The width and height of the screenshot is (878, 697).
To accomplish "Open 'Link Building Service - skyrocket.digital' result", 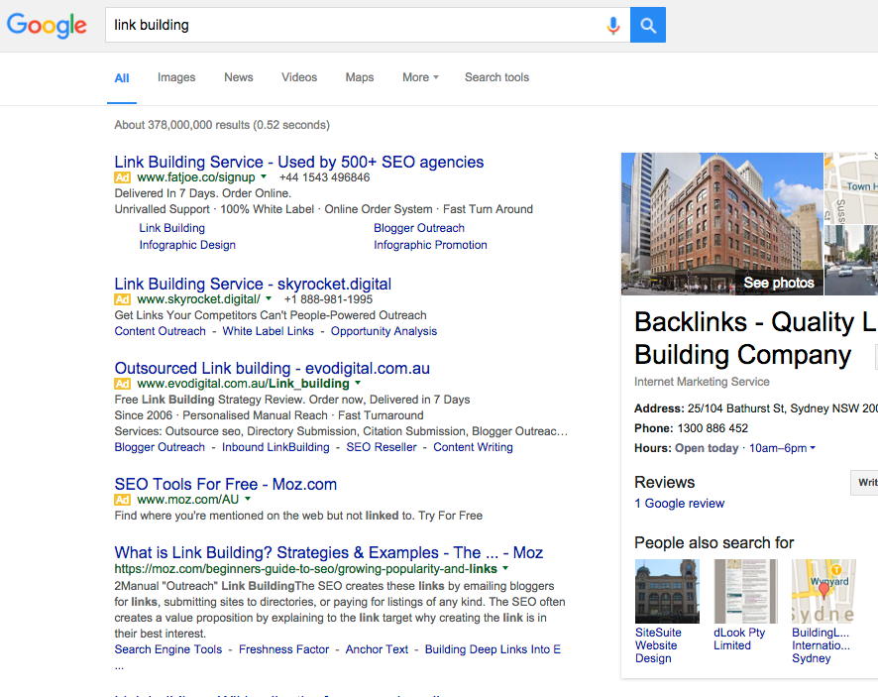I will tap(253, 285).
